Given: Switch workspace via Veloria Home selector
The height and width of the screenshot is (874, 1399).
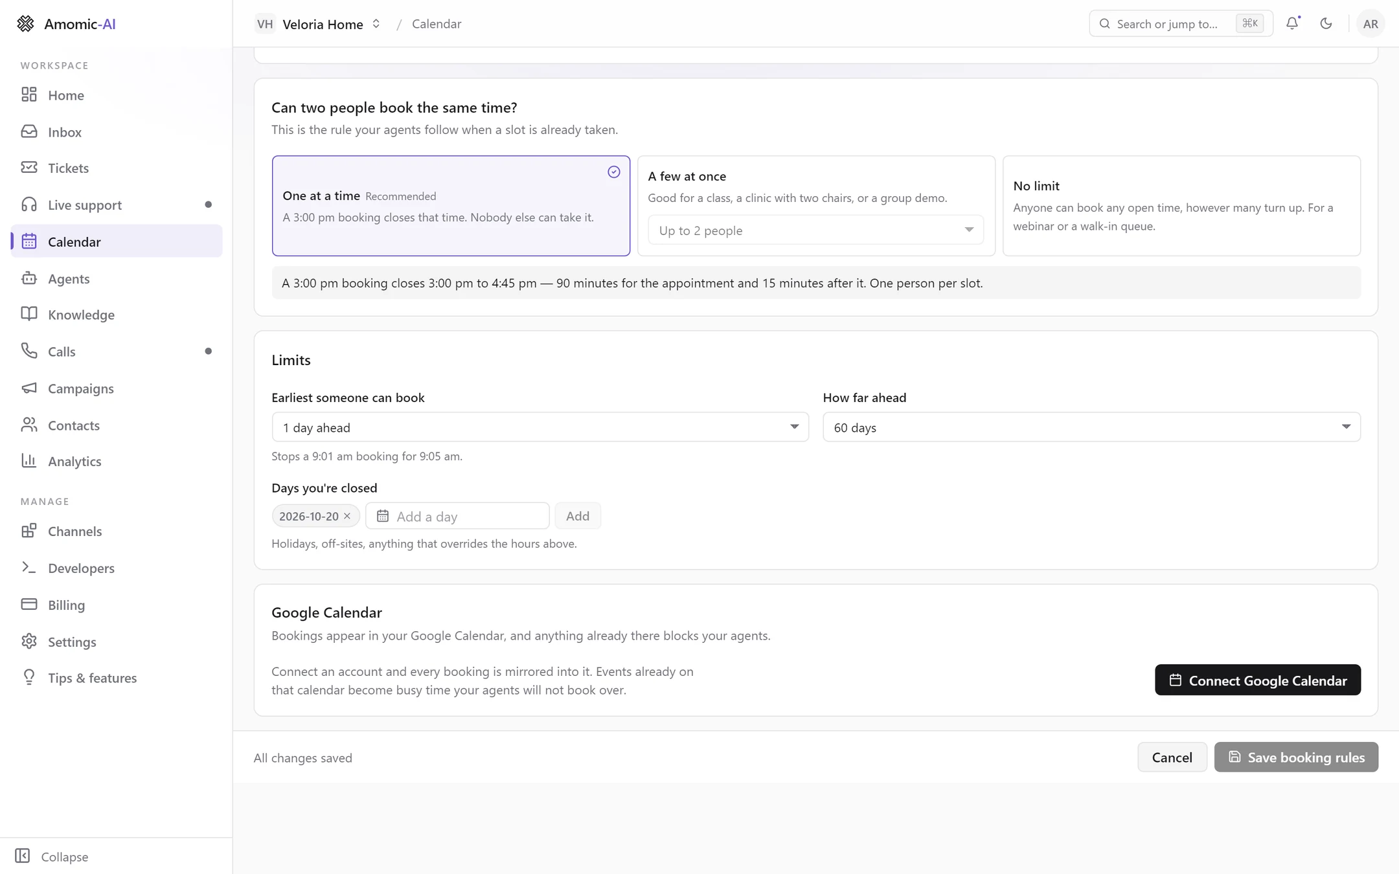Looking at the screenshot, I should pyautogui.click(x=318, y=24).
